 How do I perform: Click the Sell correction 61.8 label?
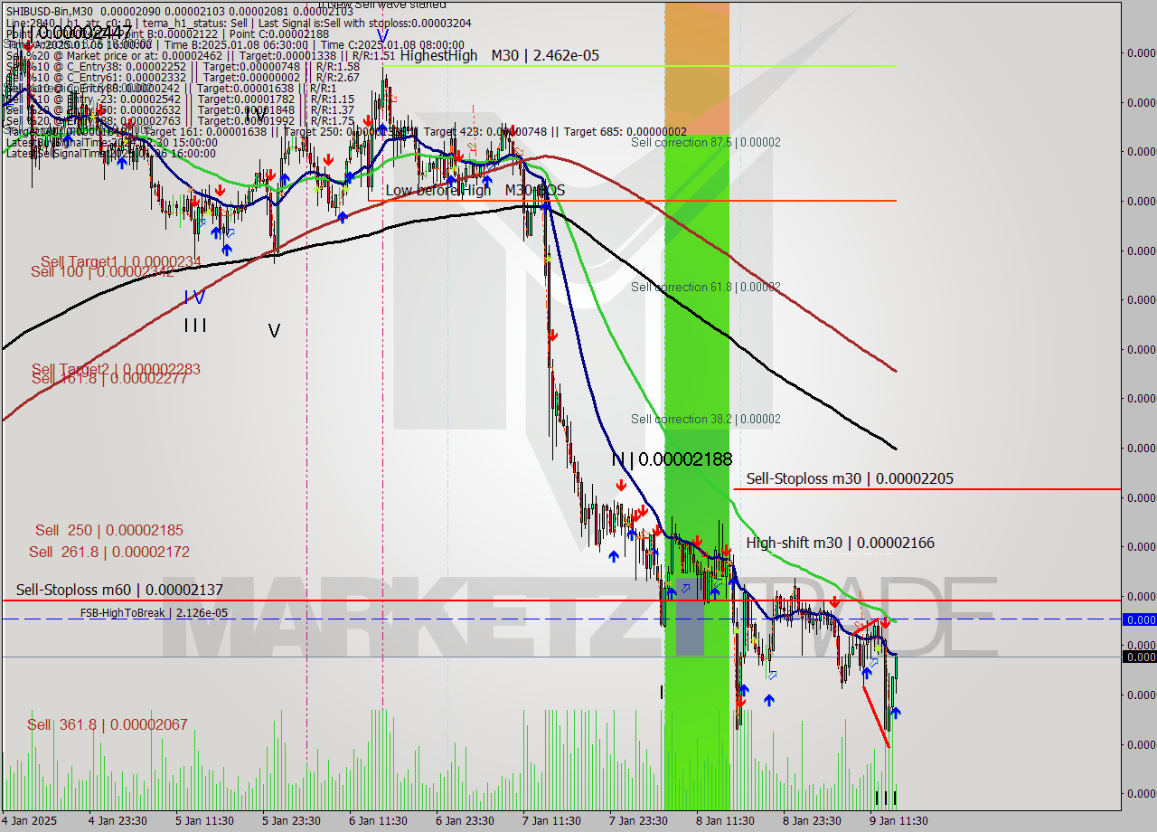click(706, 288)
